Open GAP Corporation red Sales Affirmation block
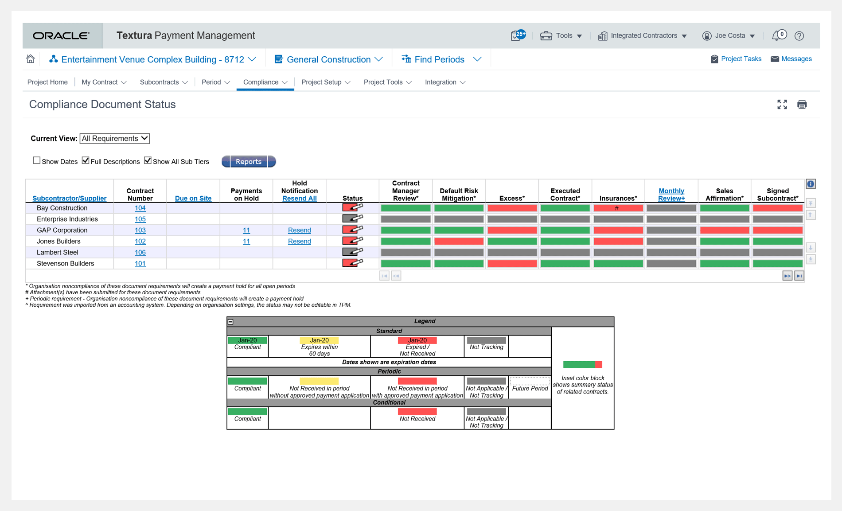 725,230
